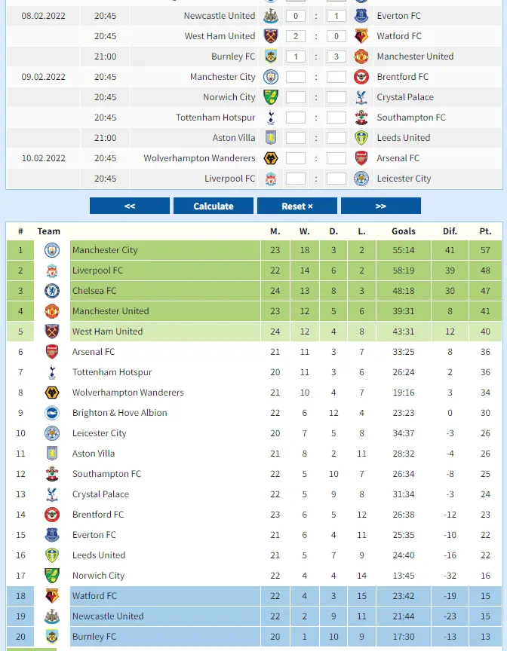Screen dimensions: 507x651
Task: Go to previous matchday with << button
Action: point(130,206)
